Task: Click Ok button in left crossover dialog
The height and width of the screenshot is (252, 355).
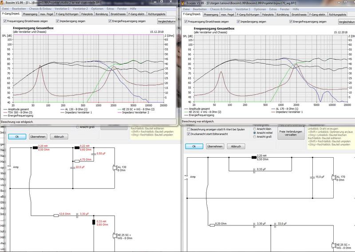Action: [x=17, y=137]
